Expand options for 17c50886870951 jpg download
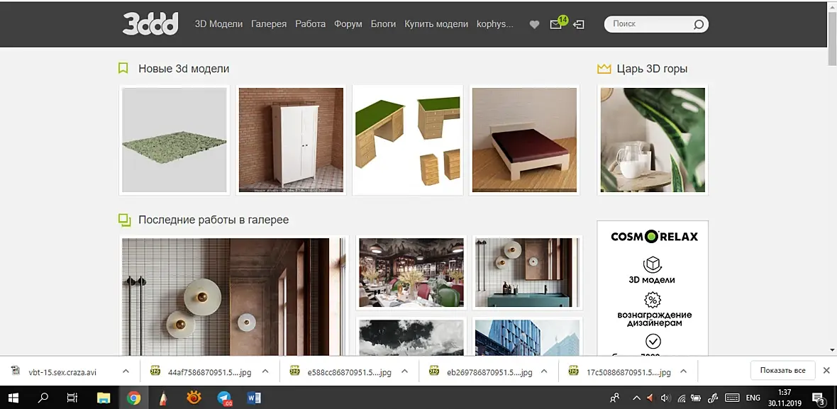Viewport: 837px width, 409px height. [x=684, y=371]
